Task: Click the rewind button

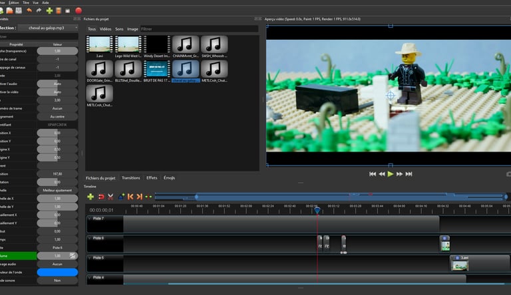Action: coord(382,174)
